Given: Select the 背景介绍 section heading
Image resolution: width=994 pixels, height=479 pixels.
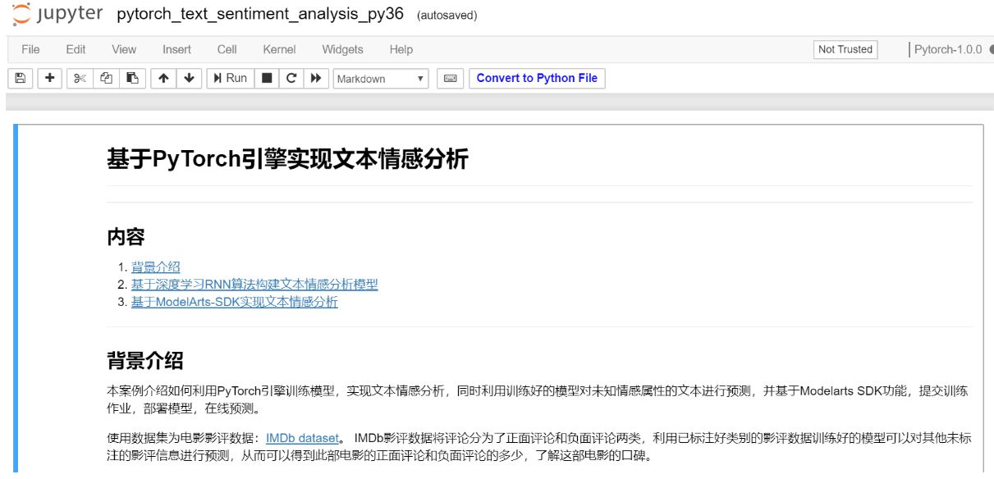Looking at the screenshot, I should click(x=144, y=360).
